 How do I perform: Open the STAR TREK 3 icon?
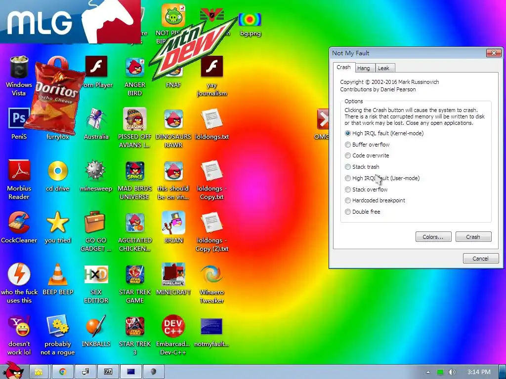(x=135, y=326)
